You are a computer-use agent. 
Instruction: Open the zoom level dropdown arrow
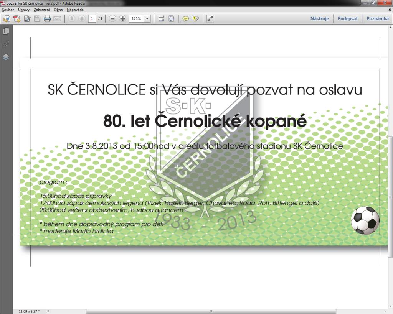click(x=147, y=18)
